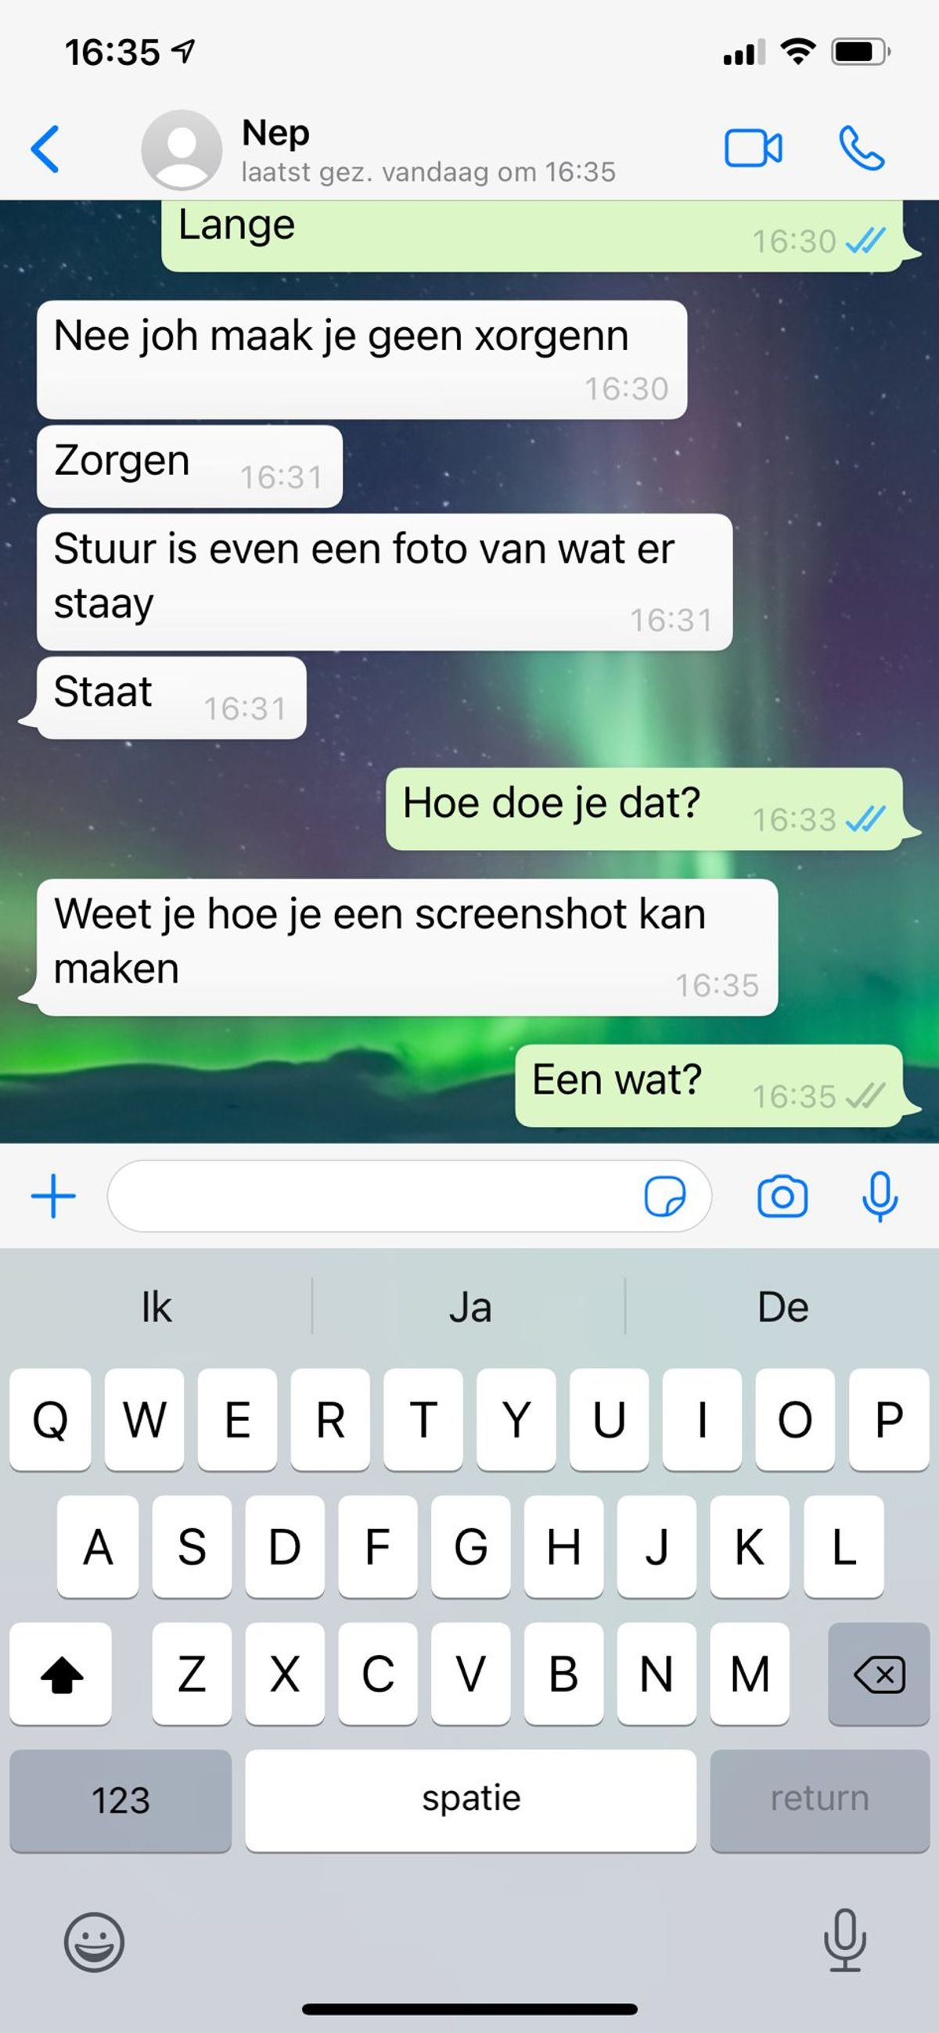Go back to the chat list

(45, 149)
